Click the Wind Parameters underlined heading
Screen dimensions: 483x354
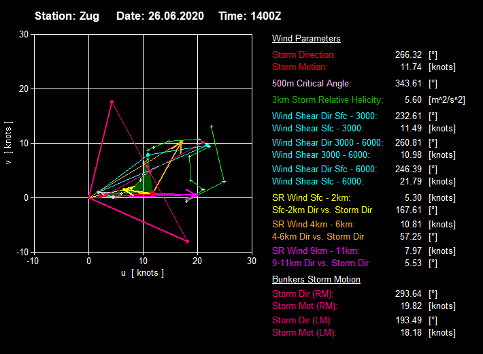click(x=306, y=39)
